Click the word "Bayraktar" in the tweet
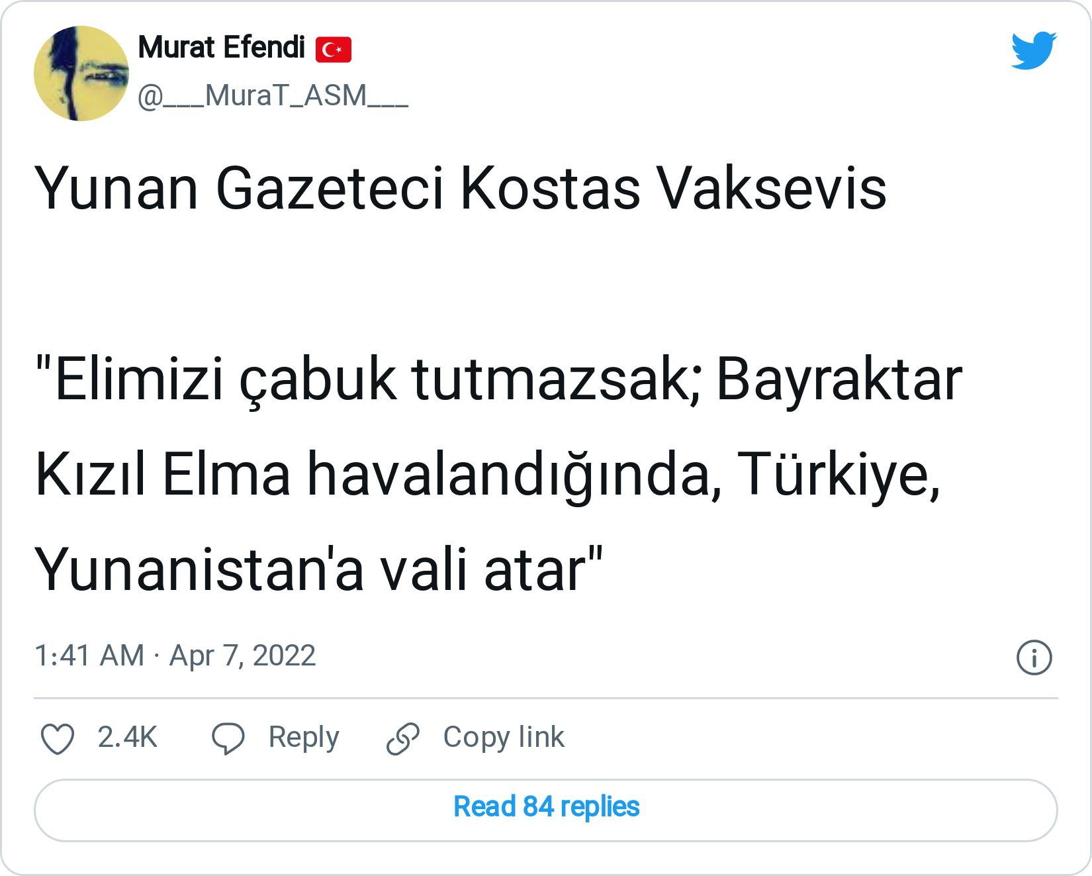 839,380
